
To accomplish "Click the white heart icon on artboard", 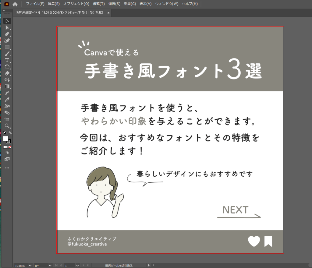I will tap(254, 242).
